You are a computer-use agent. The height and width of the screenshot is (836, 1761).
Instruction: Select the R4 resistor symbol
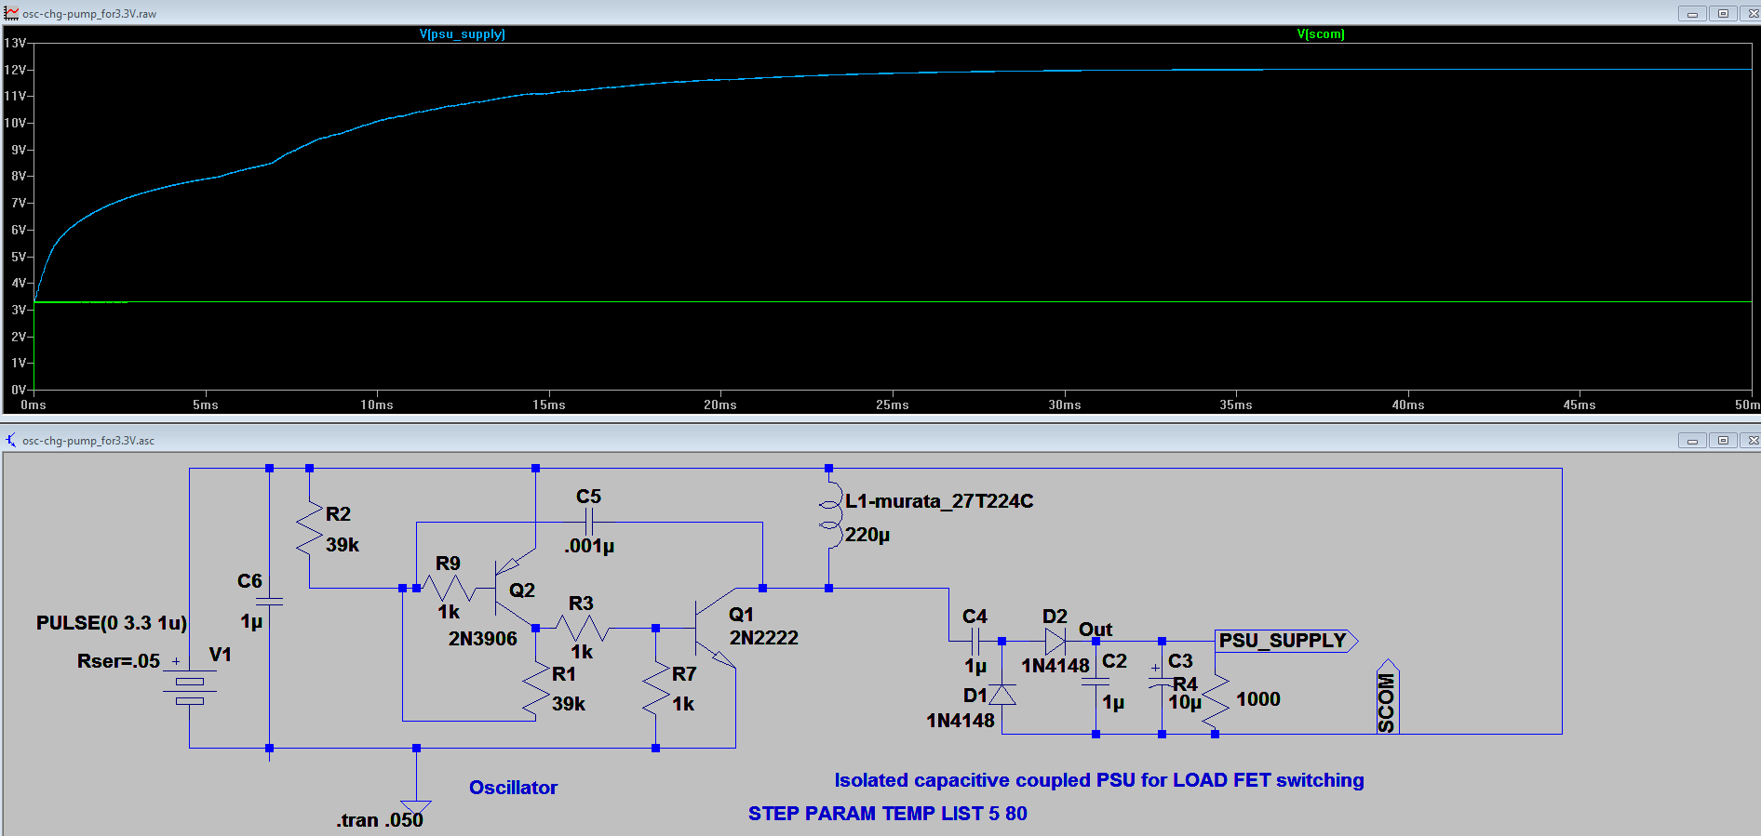1215,699
